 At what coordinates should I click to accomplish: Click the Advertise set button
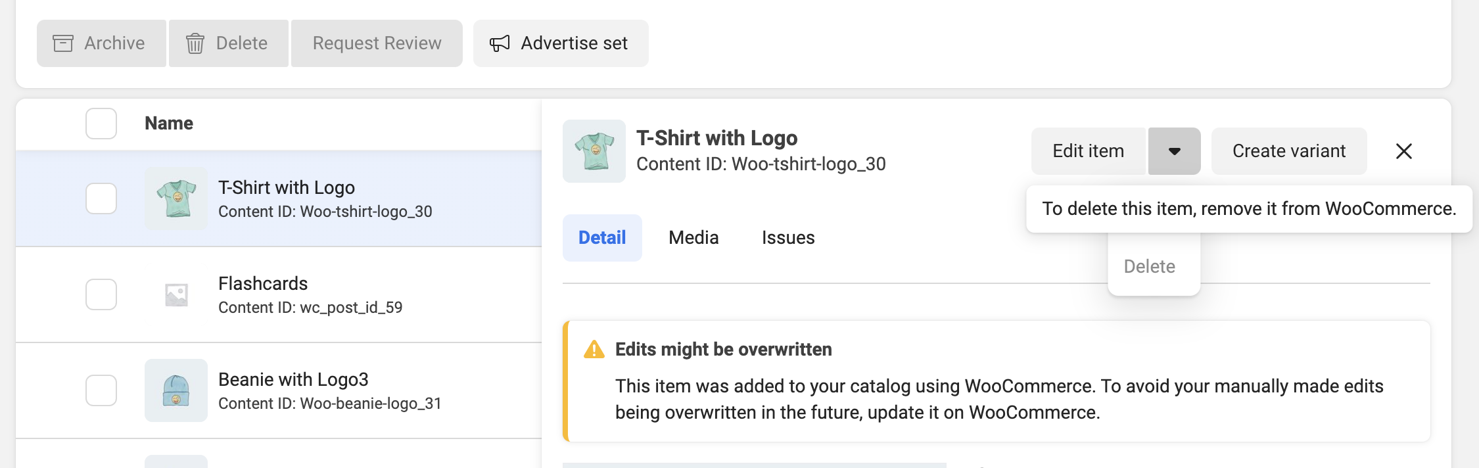[561, 43]
